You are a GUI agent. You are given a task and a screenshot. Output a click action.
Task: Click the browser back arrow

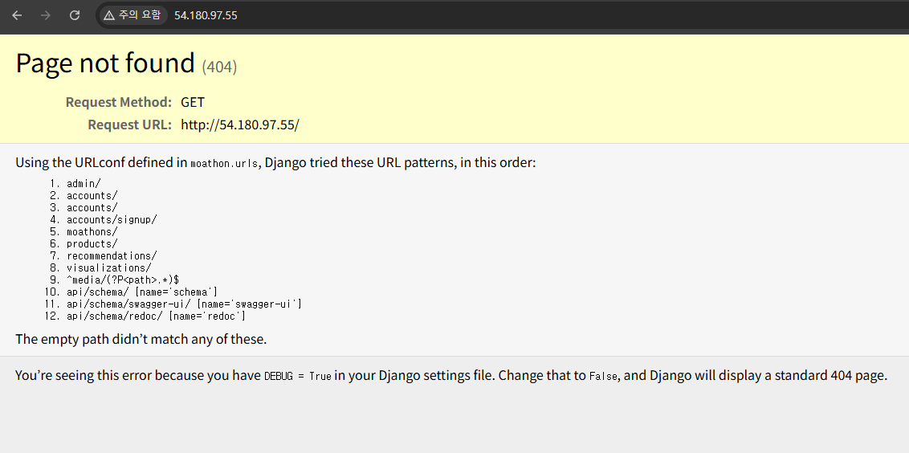pos(17,15)
